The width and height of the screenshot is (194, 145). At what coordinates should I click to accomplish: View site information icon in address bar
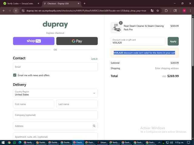pyautogui.click(x=23, y=11)
